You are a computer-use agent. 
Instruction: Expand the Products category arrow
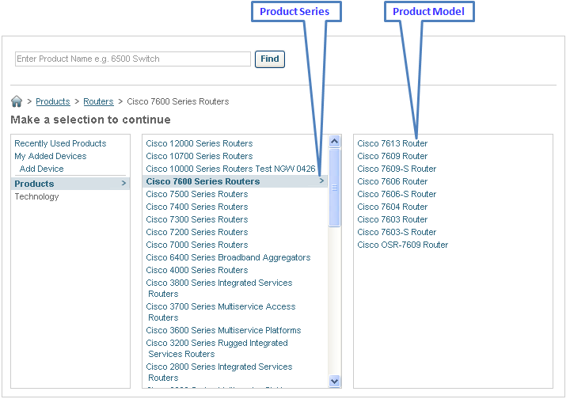pos(123,184)
